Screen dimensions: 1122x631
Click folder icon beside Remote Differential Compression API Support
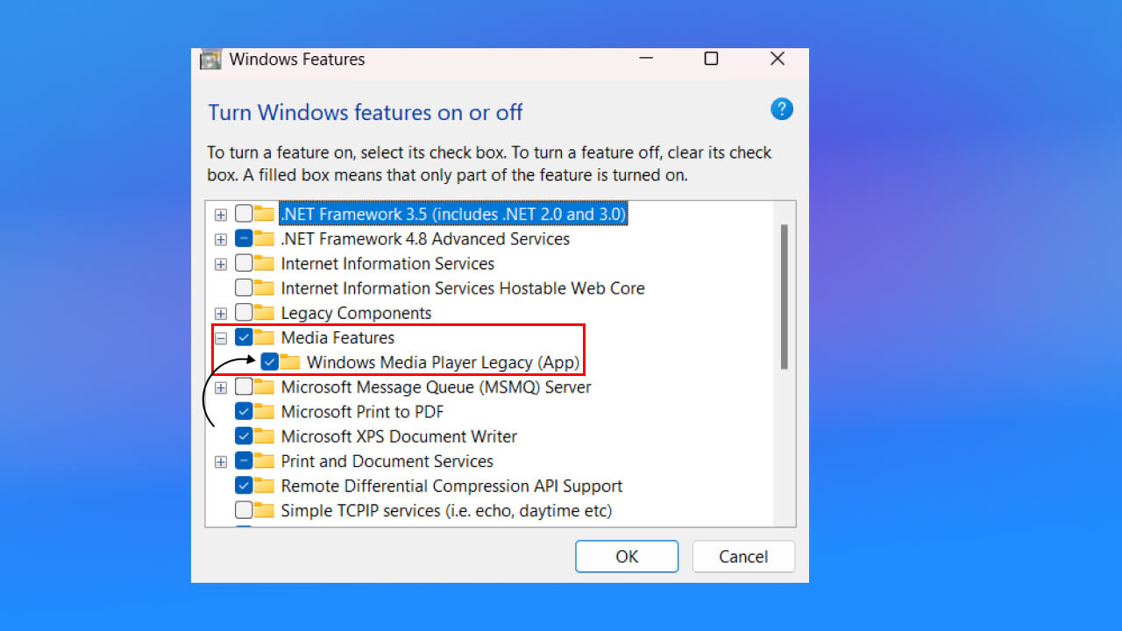click(x=265, y=486)
